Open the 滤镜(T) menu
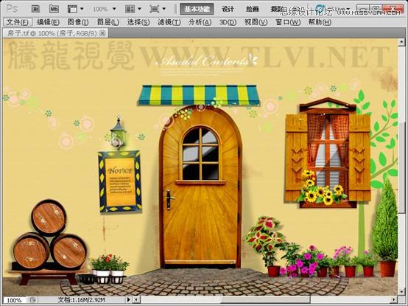This screenshot has width=408, height=306. [169, 22]
